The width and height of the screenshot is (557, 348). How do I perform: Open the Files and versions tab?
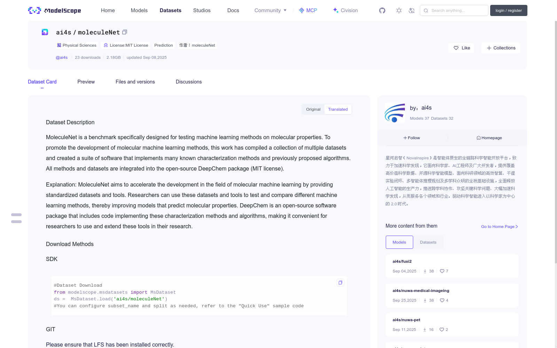point(135,82)
